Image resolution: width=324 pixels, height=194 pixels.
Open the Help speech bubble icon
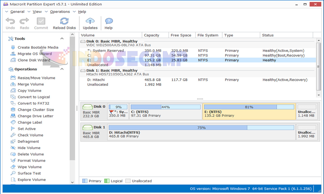[x=109, y=21]
